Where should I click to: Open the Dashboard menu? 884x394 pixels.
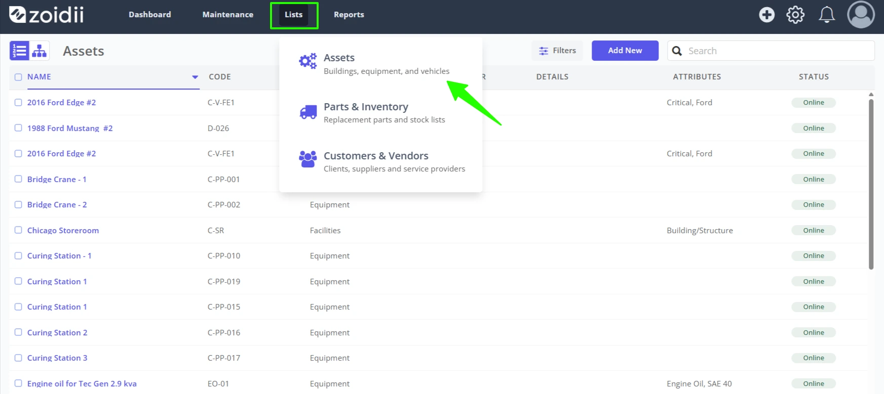point(149,15)
